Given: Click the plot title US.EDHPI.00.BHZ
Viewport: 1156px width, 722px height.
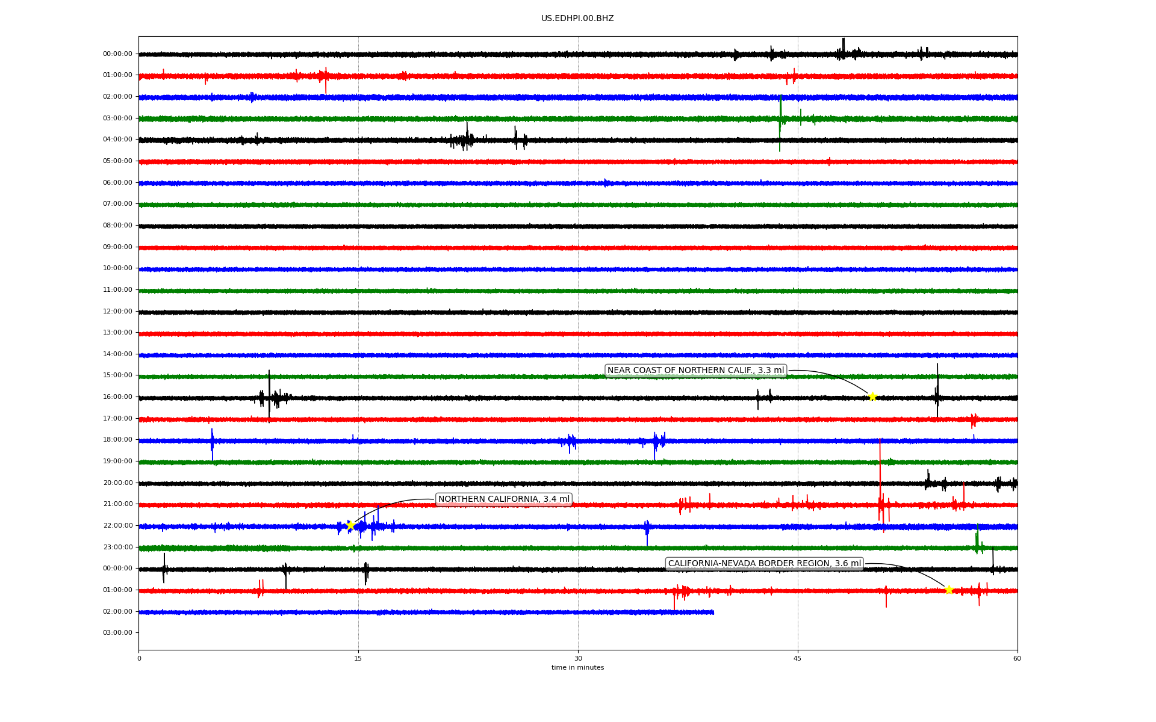Looking at the screenshot, I should 577,19.
